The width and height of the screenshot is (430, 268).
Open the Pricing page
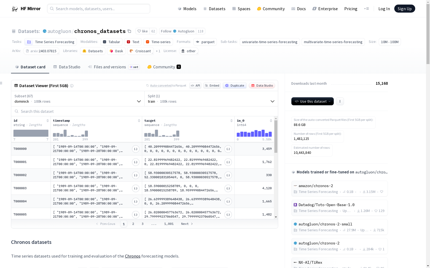tap(351, 9)
